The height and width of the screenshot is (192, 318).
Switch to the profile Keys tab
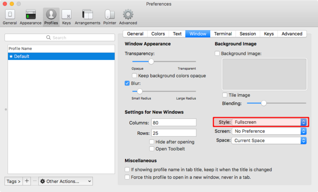269,34
